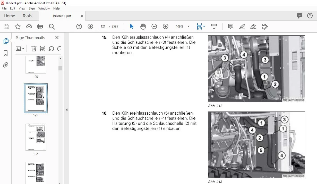Select page 120 thumbnail

pos(36,65)
